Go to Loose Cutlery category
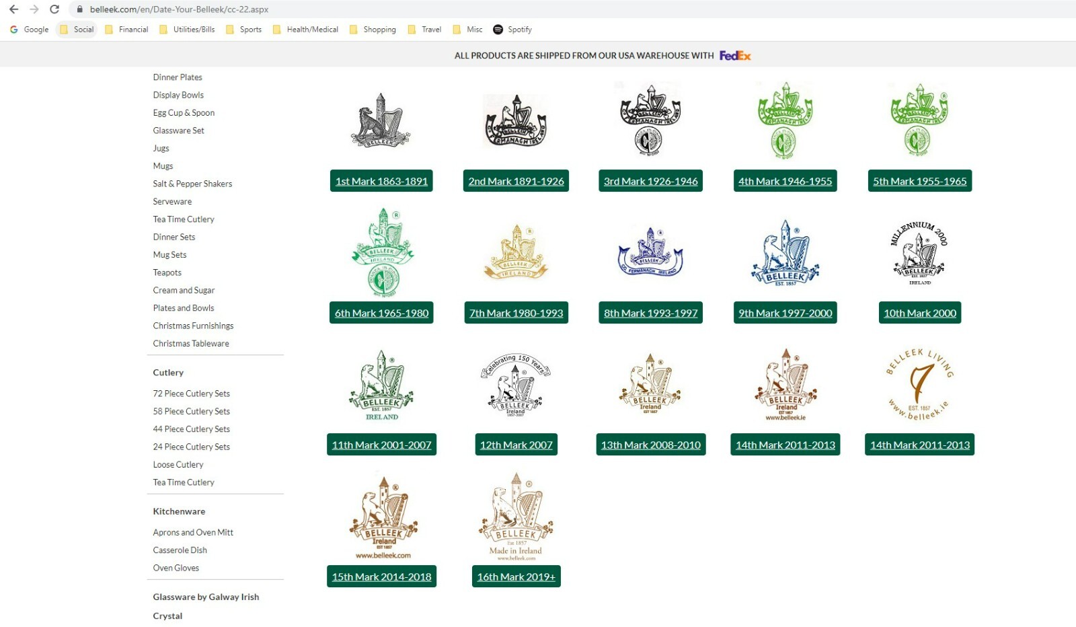This screenshot has height=627, width=1076. [x=178, y=465]
